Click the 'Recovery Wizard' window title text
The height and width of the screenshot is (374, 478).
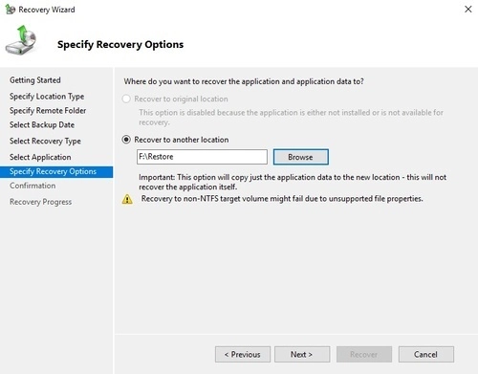(47, 10)
